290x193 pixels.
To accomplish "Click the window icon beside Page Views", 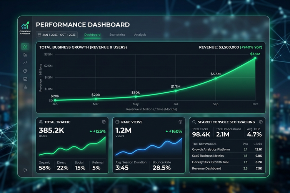I will 117,122.
